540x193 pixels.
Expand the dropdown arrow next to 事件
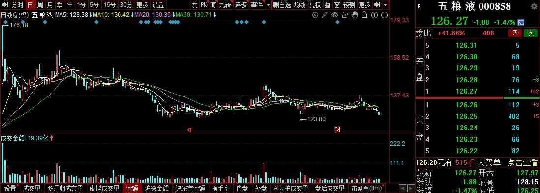tap(268, 5)
